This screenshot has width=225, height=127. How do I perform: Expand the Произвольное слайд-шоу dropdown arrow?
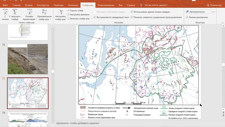pos(50,19)
